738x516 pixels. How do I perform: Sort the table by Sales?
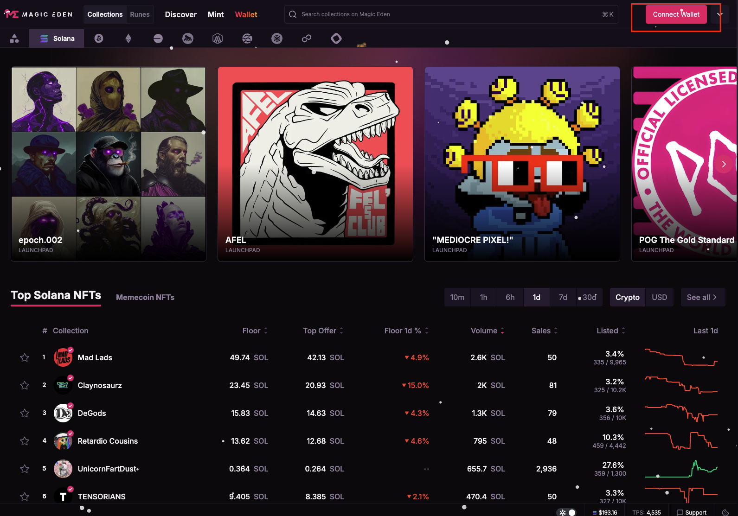pyautogui.click(x=545, y=331)
